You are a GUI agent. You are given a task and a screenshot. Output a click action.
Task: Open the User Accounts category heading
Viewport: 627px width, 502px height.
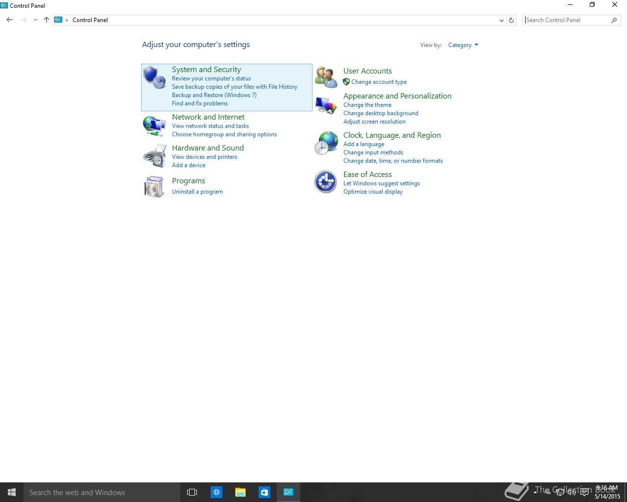coord(367,71)
